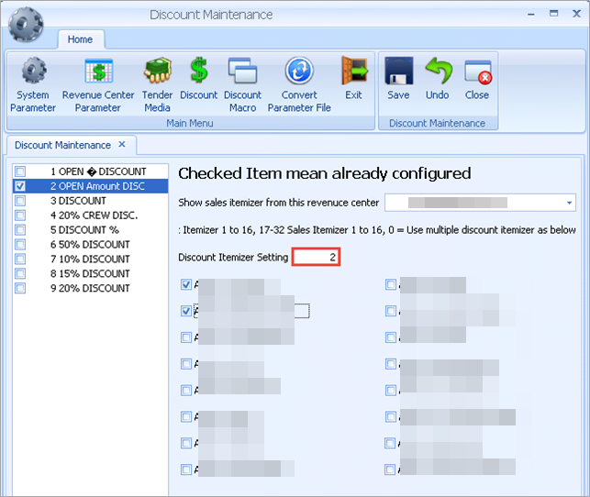590x497 pixels.
Task: Check sixth itemizer checkbox in left column
Action: (x=186, y=416)
